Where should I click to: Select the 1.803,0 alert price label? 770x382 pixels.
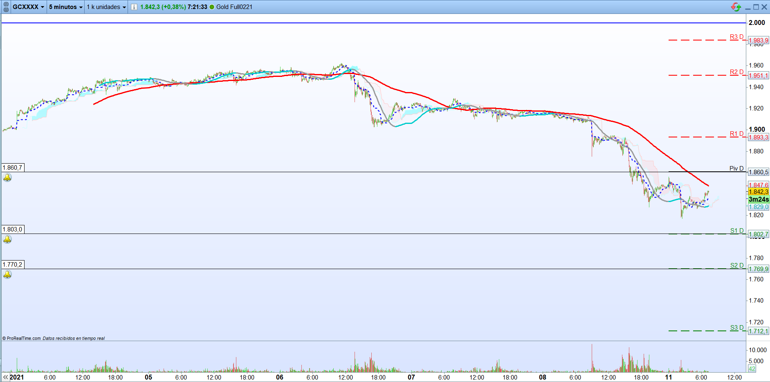[x=13, y=229]
